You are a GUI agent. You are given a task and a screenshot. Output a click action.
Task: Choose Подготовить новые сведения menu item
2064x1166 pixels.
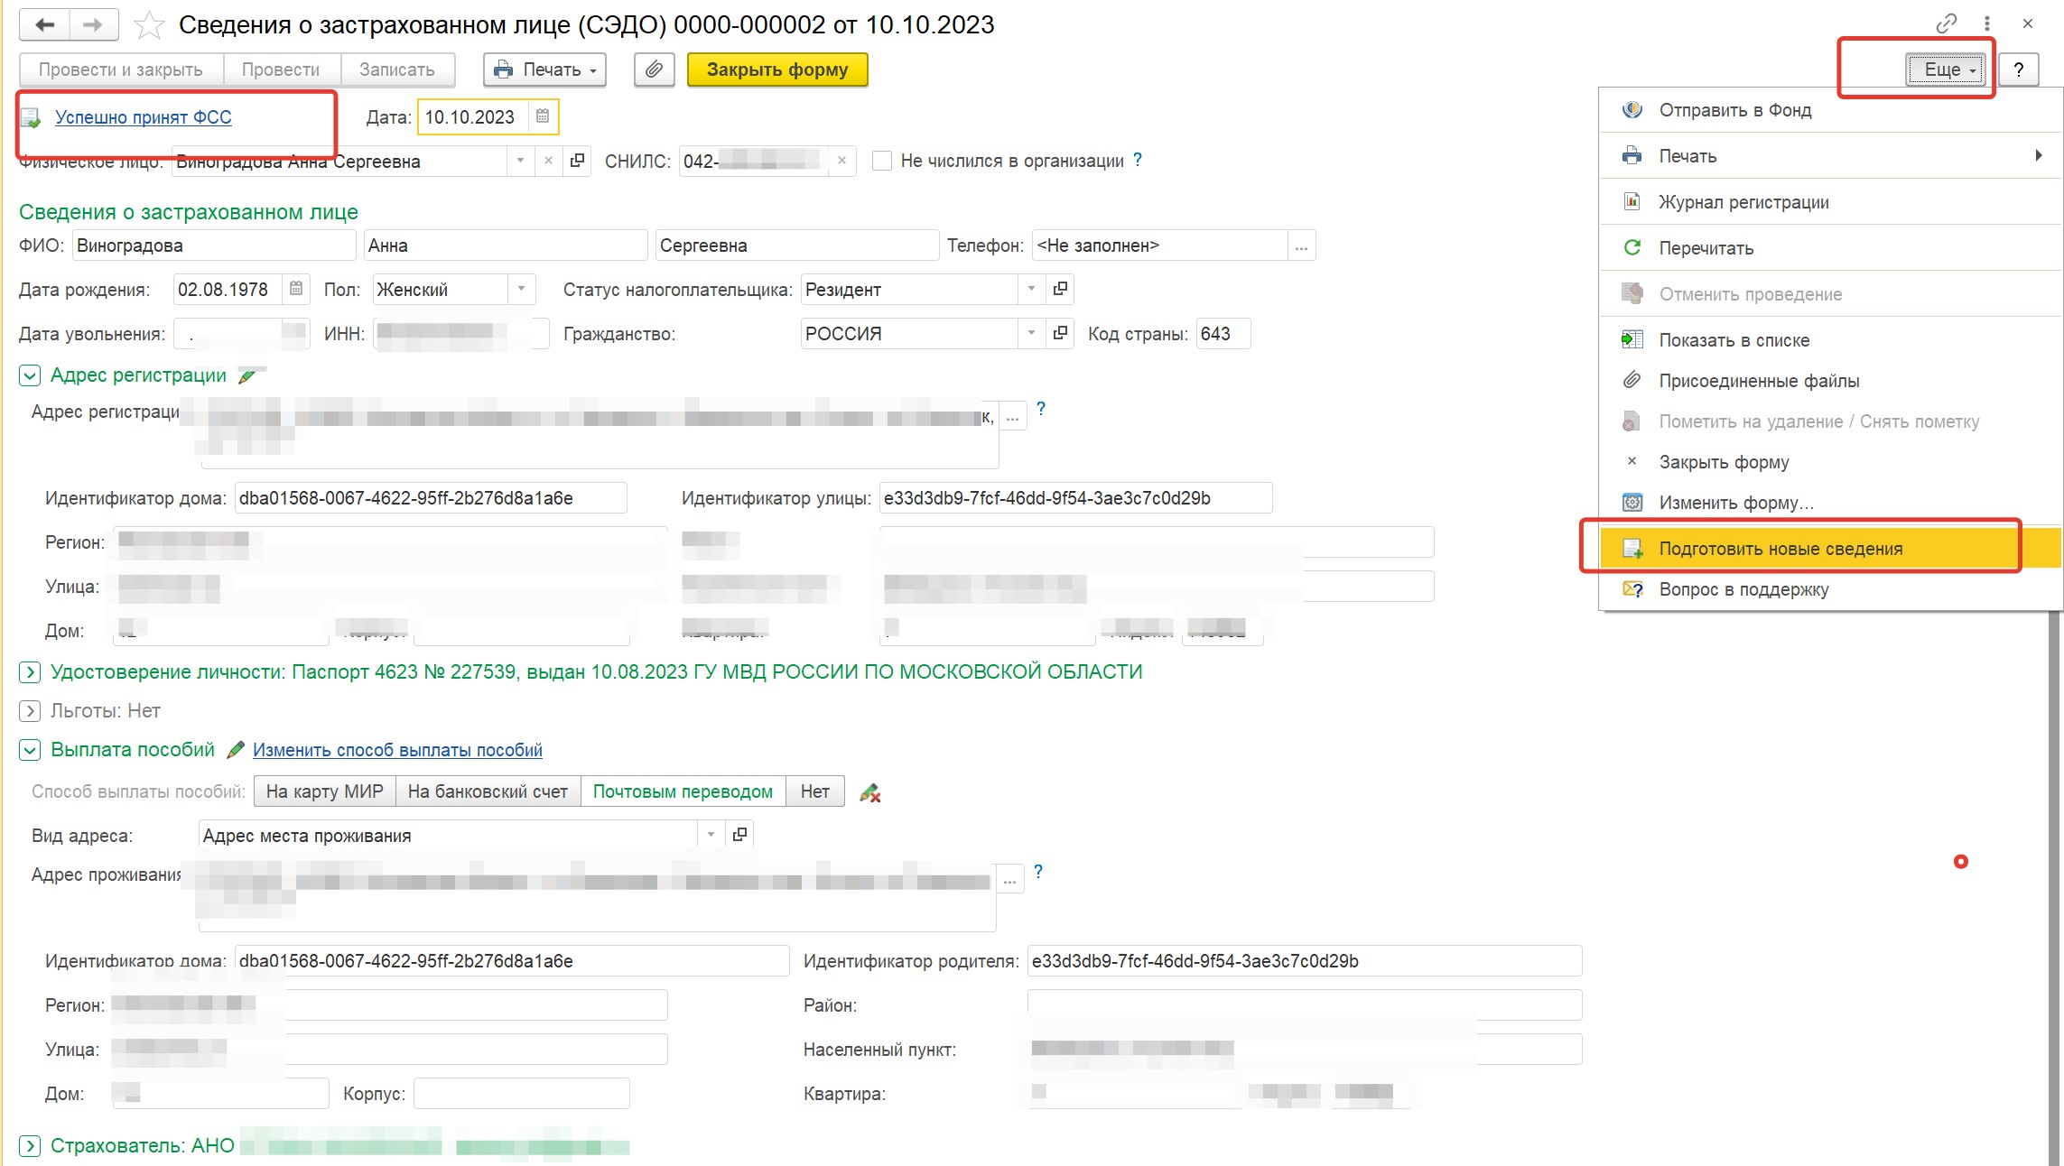click(x=1780, y=549)
